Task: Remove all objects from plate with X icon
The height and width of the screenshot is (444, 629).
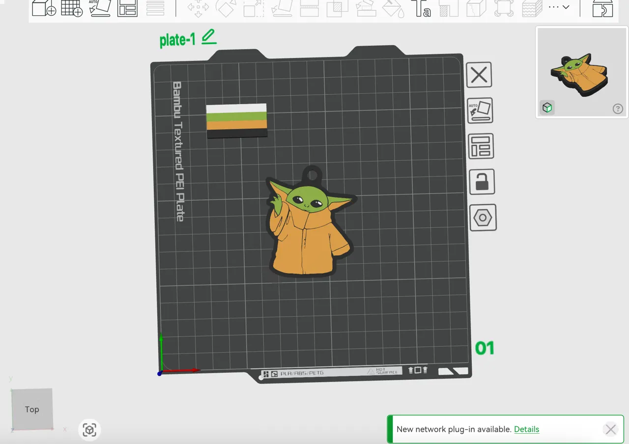Action: pyautogui.click(x=479, y=75)
